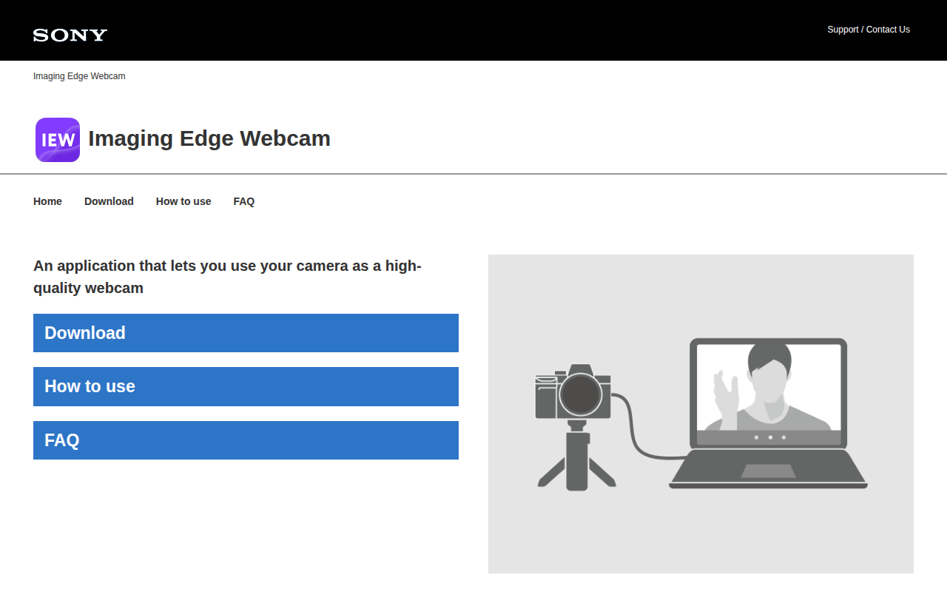The height and width of the screenshot is (592, 947).
Task: Click the laptop trackpad in the illustration
Action: (x=768, y=471)
